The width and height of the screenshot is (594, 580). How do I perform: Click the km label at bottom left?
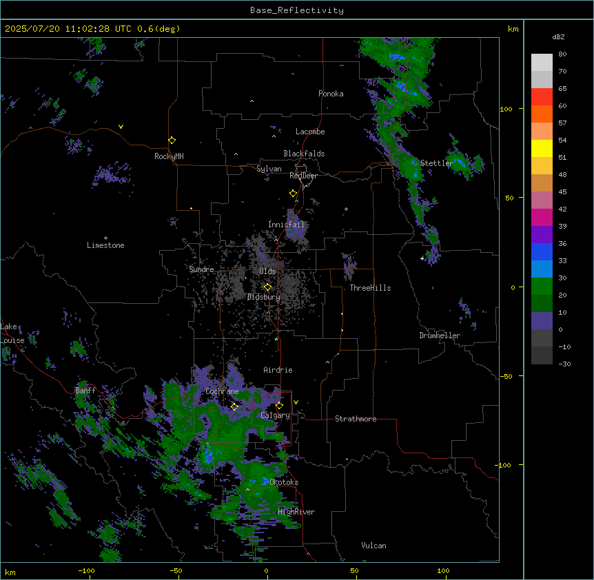pos(10,572)
